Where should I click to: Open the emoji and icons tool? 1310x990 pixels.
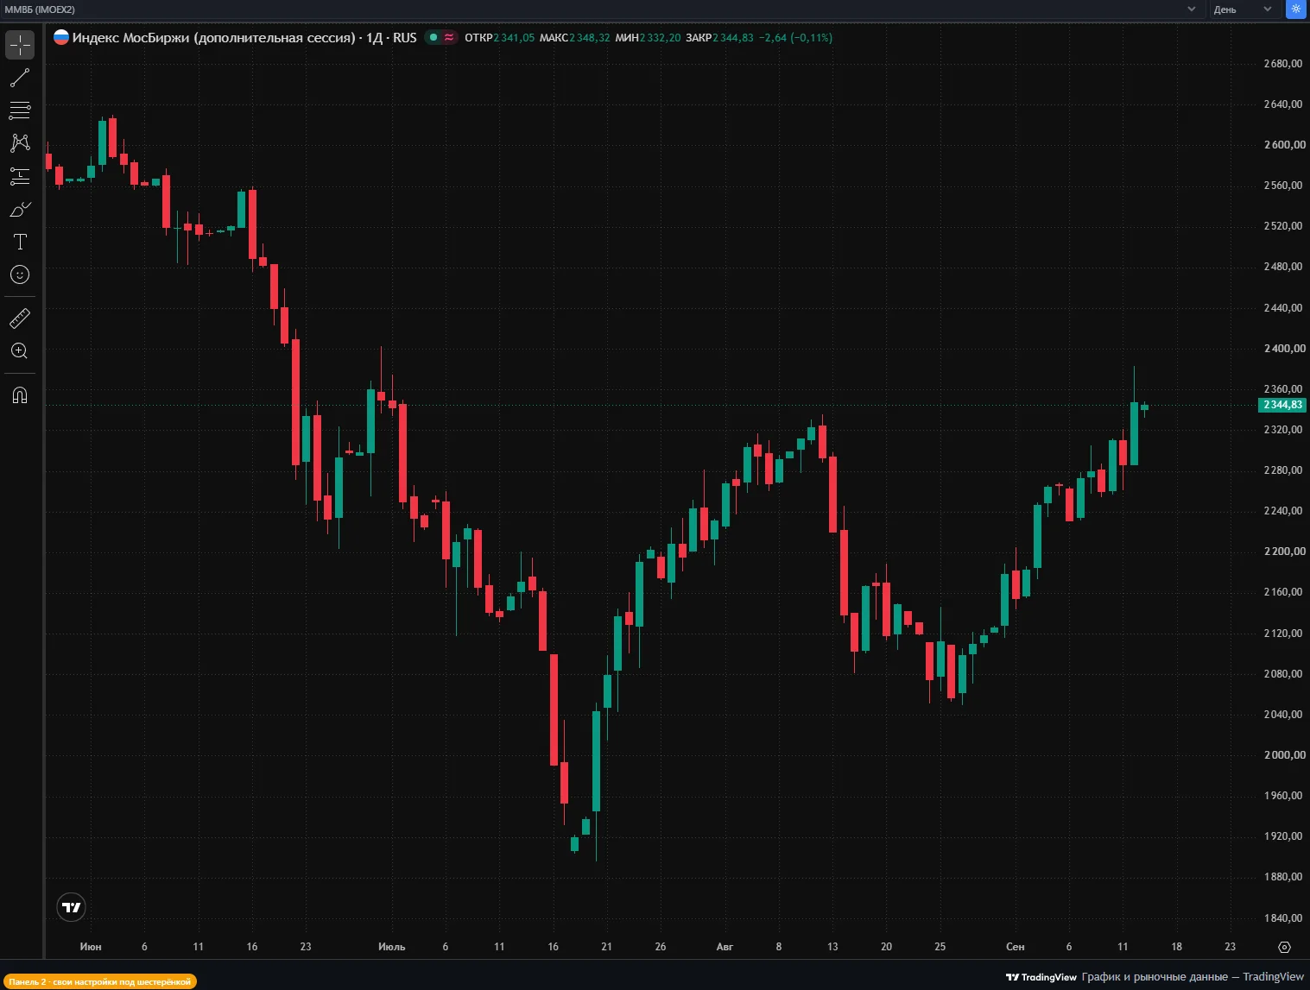20,274
